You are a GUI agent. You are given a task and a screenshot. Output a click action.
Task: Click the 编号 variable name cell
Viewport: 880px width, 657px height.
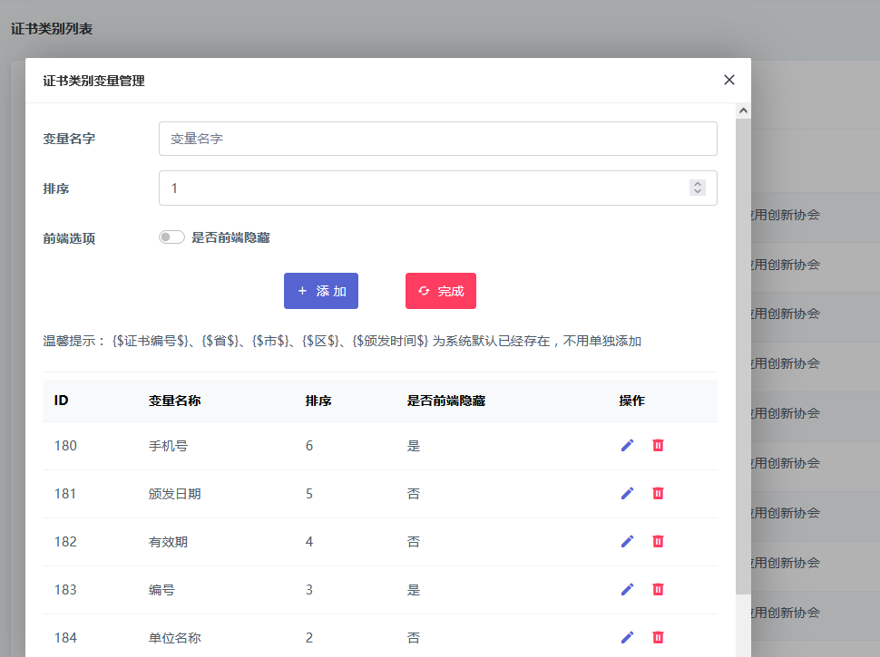point(161,590)
